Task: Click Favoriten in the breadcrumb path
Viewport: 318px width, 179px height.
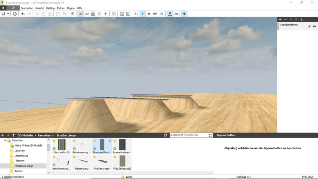Action: click(43, 135)
